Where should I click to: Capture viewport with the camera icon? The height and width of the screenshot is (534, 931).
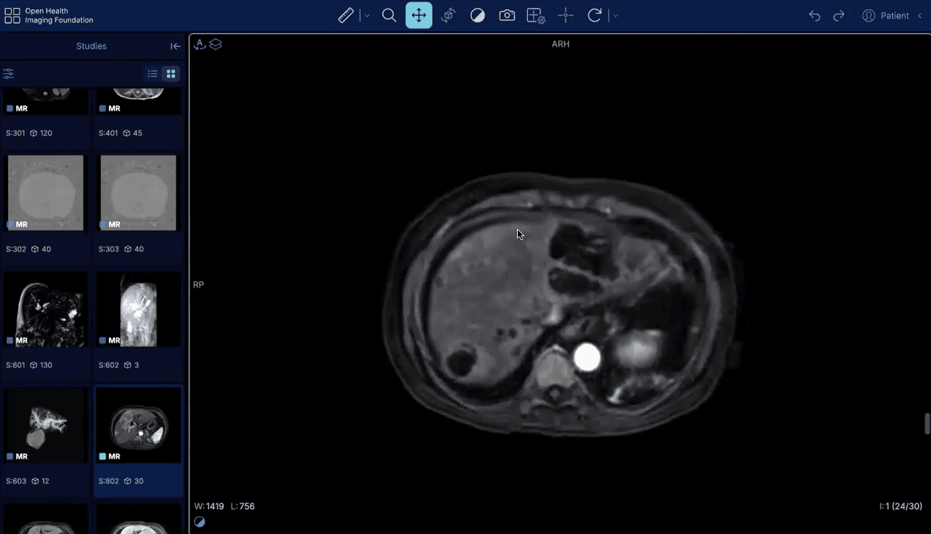507,15
